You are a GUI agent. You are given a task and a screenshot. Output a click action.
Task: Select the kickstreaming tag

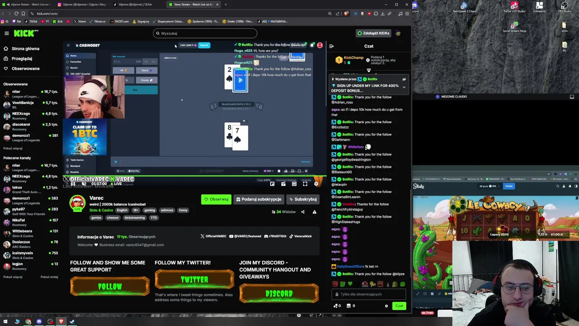tap(134, 218)
